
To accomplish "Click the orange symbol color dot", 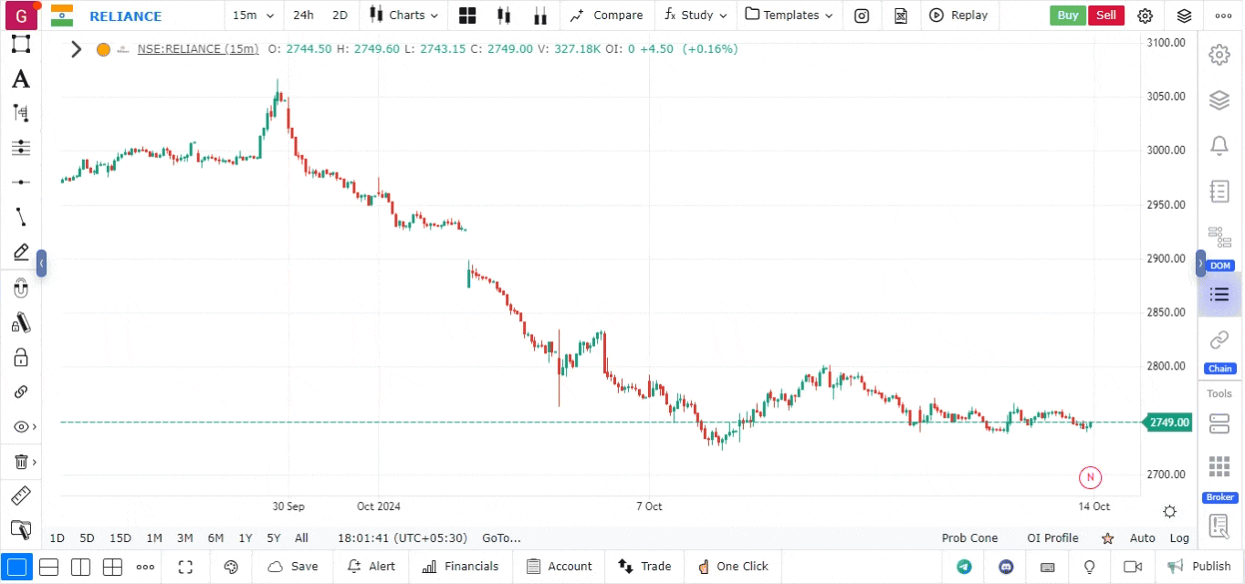I will 103,49.
